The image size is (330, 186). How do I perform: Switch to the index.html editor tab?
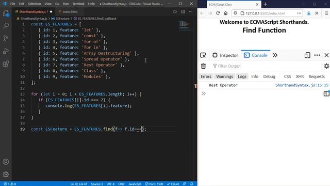coord(70,11)
